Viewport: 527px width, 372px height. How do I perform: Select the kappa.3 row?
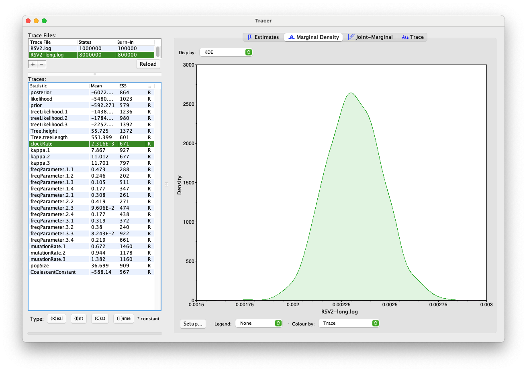click(92, 163)
